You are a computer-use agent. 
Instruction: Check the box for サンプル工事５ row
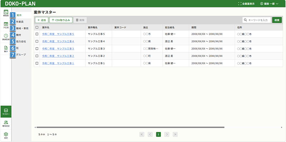tap(37, 34)
